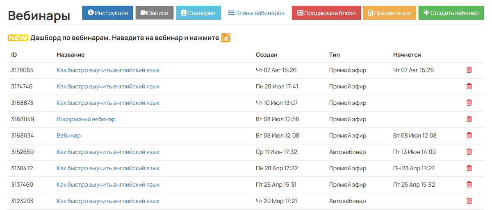Delete the 'Воскресный вебинар' row
The width and height of the screenshot is (492, 210).
[469, 119]
